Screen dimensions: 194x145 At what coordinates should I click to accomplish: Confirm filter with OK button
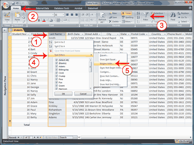point(63,94)
